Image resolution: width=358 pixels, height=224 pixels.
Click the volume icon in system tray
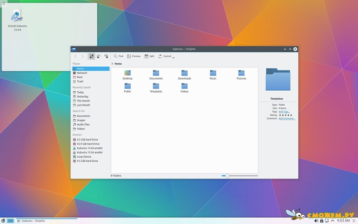316,221
